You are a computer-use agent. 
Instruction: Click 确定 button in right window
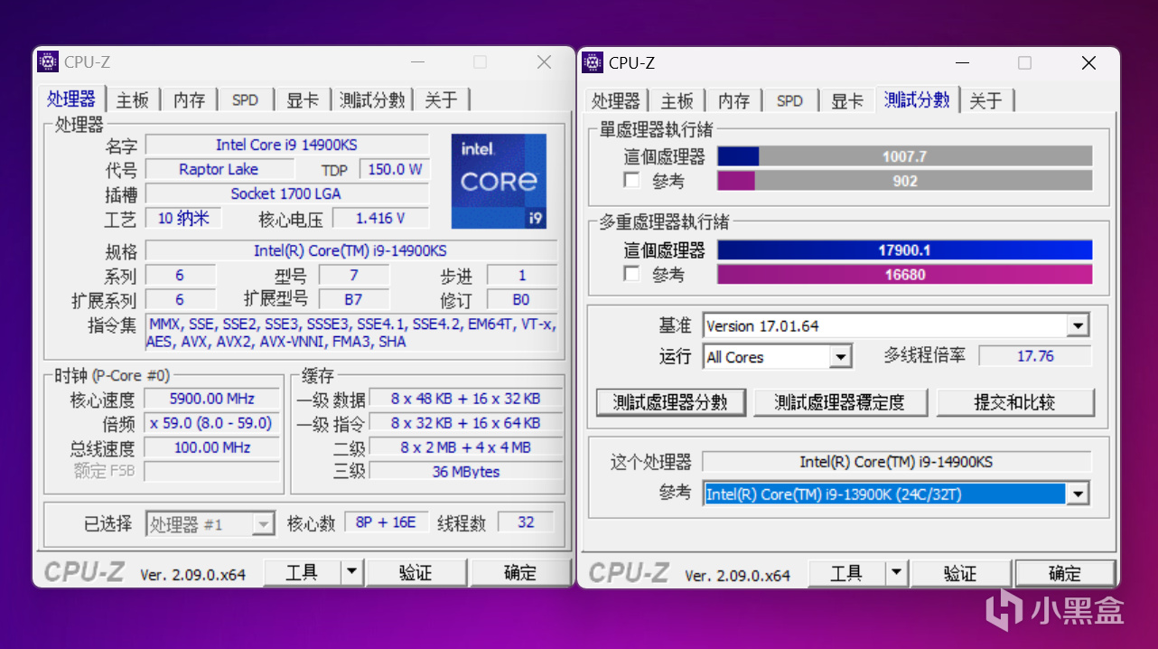coord(1065,572)
